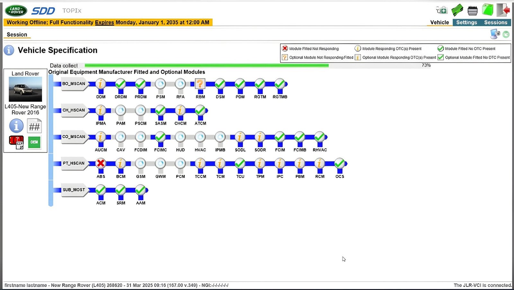
Task: Click the vehicle information blue i icon
Action: [x=16, y=126]
